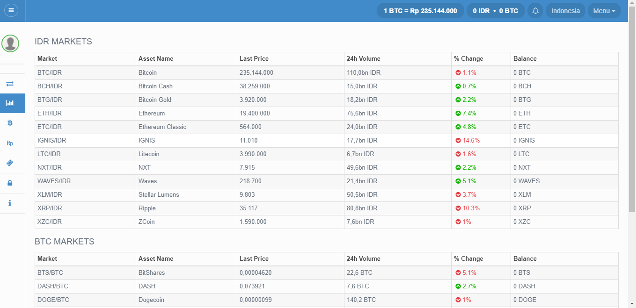Open the Bitcoin symbol sidebar icon
The height and width of the screenshot is (308, 636).
[x=10, y=123]
